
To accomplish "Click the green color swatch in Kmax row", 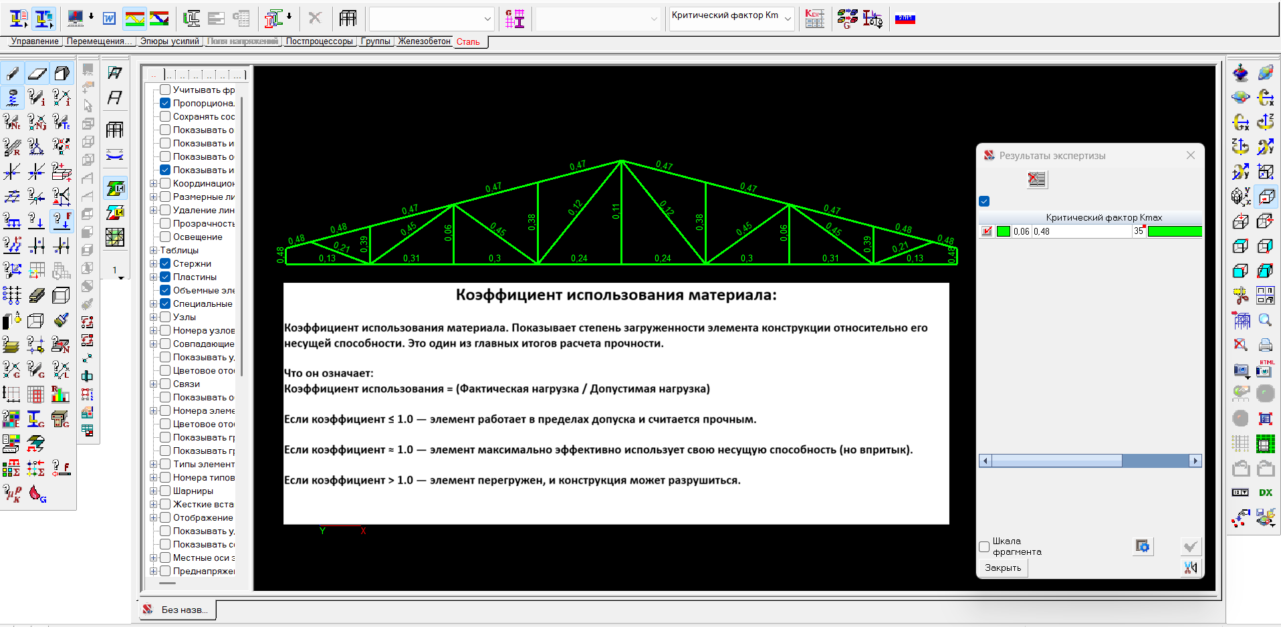I will [1003, 231].
